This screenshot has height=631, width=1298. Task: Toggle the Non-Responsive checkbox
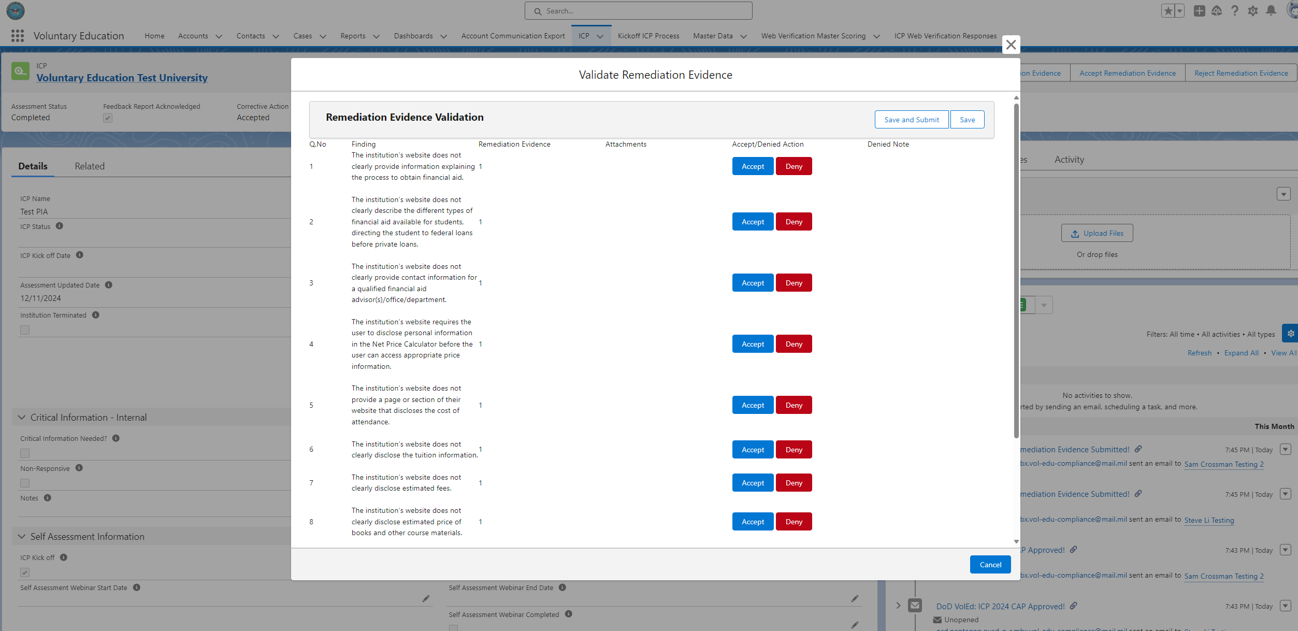pos(25,483)
